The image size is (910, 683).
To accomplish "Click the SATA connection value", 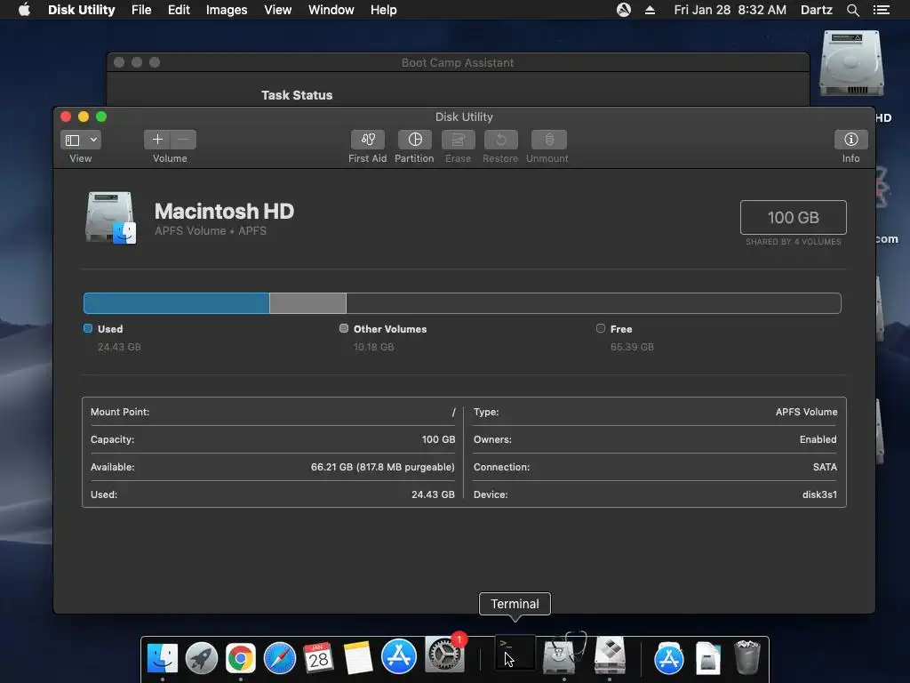I will point(825,467).
